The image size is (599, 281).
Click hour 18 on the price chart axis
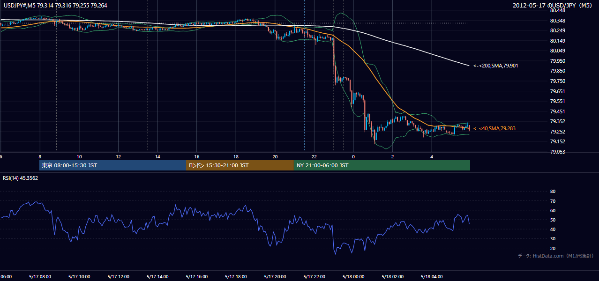click(236, 156)
